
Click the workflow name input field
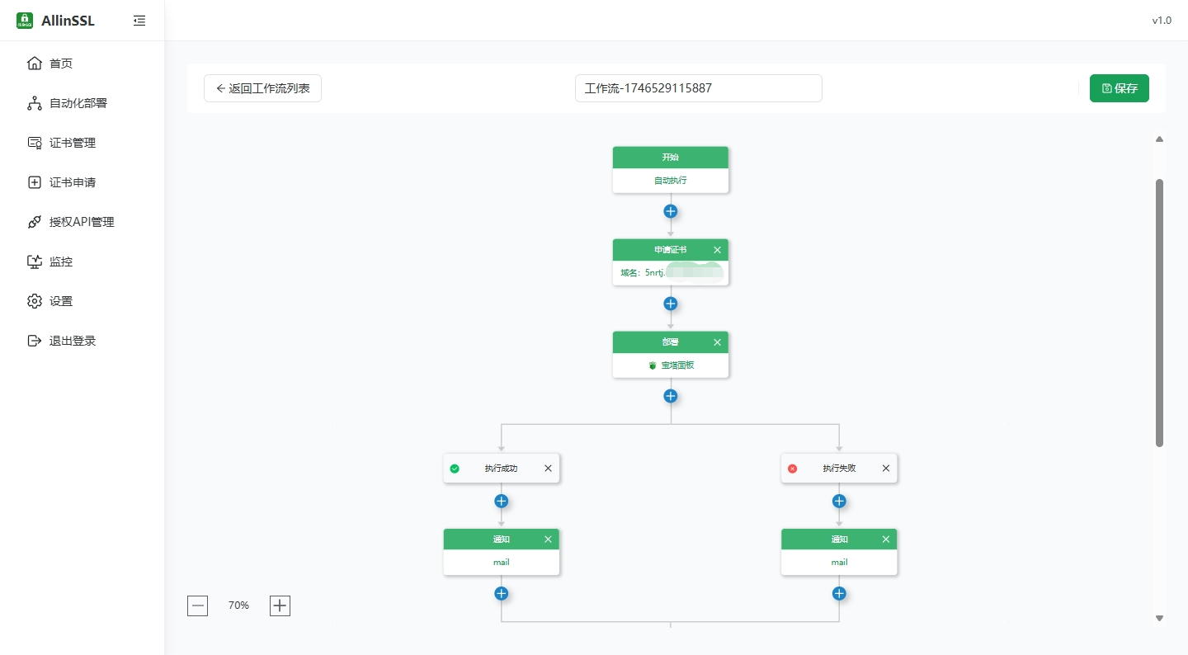coord(698,88)
